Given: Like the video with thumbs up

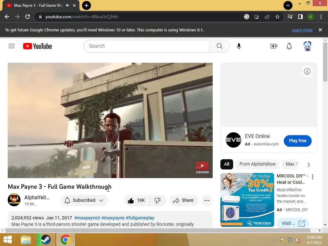Looking at the screenshot, I should pos(136,201).
